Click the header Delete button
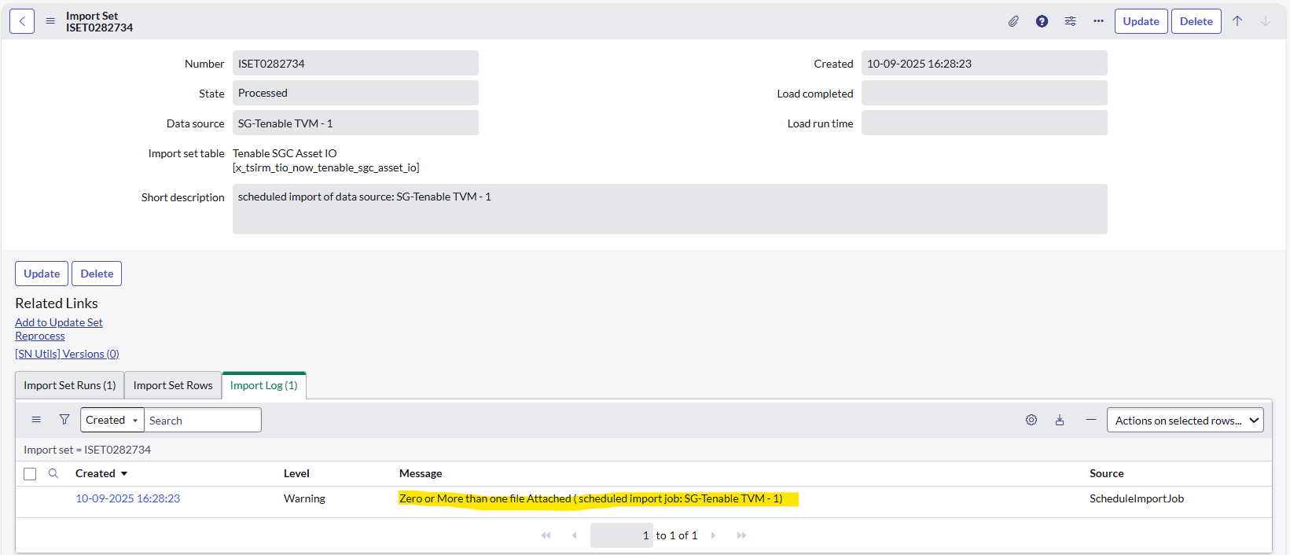This screenshot has height=555, width=1290. [x=1196, y=21]
